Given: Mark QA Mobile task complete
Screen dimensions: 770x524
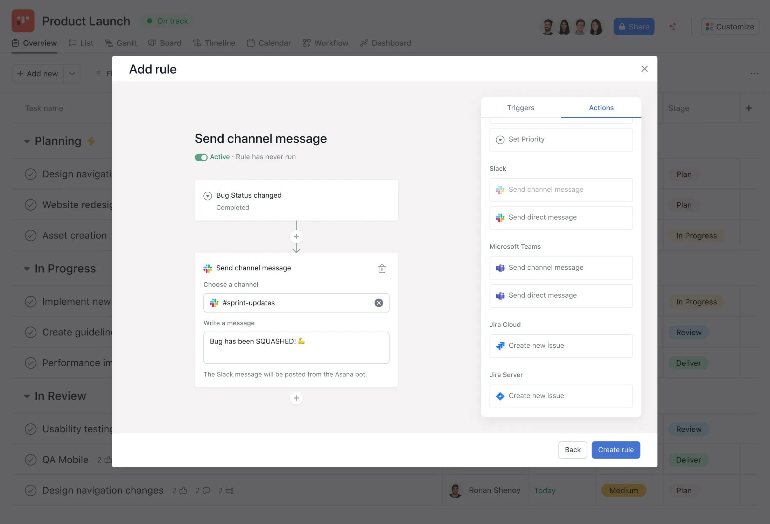Looking at the screenshot, I should (x=31, y=460).
